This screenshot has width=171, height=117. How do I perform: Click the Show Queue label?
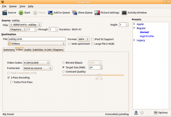click(x=85, y=13)
